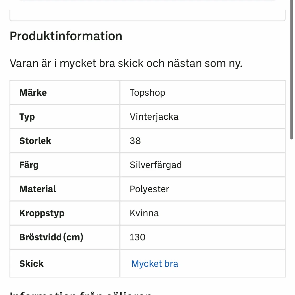Viewport: 295px width, 295px height.
Task: Select the Polyester material value
Action: point(149,189)
